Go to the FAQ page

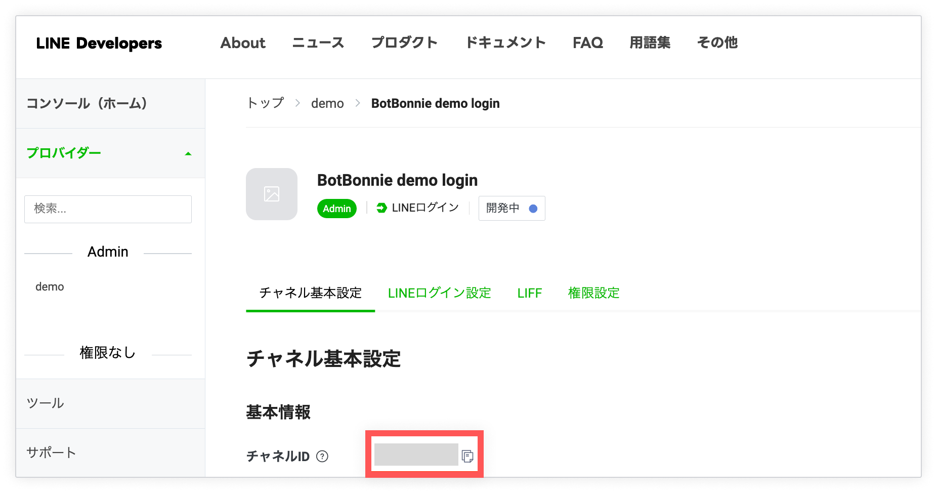[588, 43]
